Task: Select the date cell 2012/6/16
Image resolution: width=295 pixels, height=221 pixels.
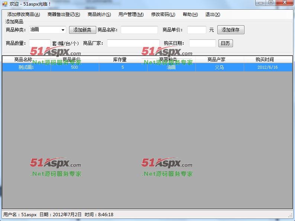Action: (x=268, y=67)
